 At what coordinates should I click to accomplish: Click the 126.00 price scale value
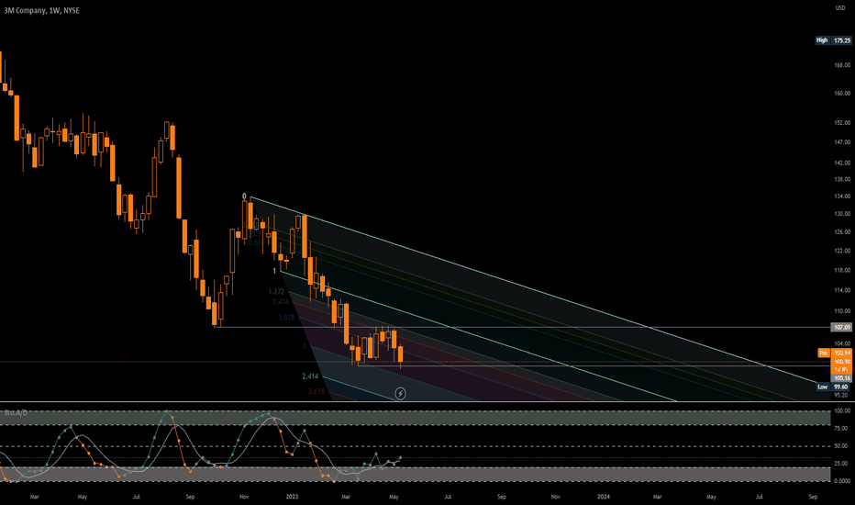(842, 232)
